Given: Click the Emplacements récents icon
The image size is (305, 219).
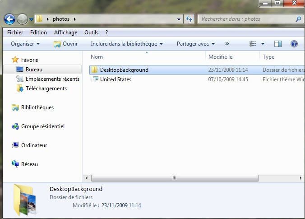Looking at the screenshot, I should tap(20, 79).
